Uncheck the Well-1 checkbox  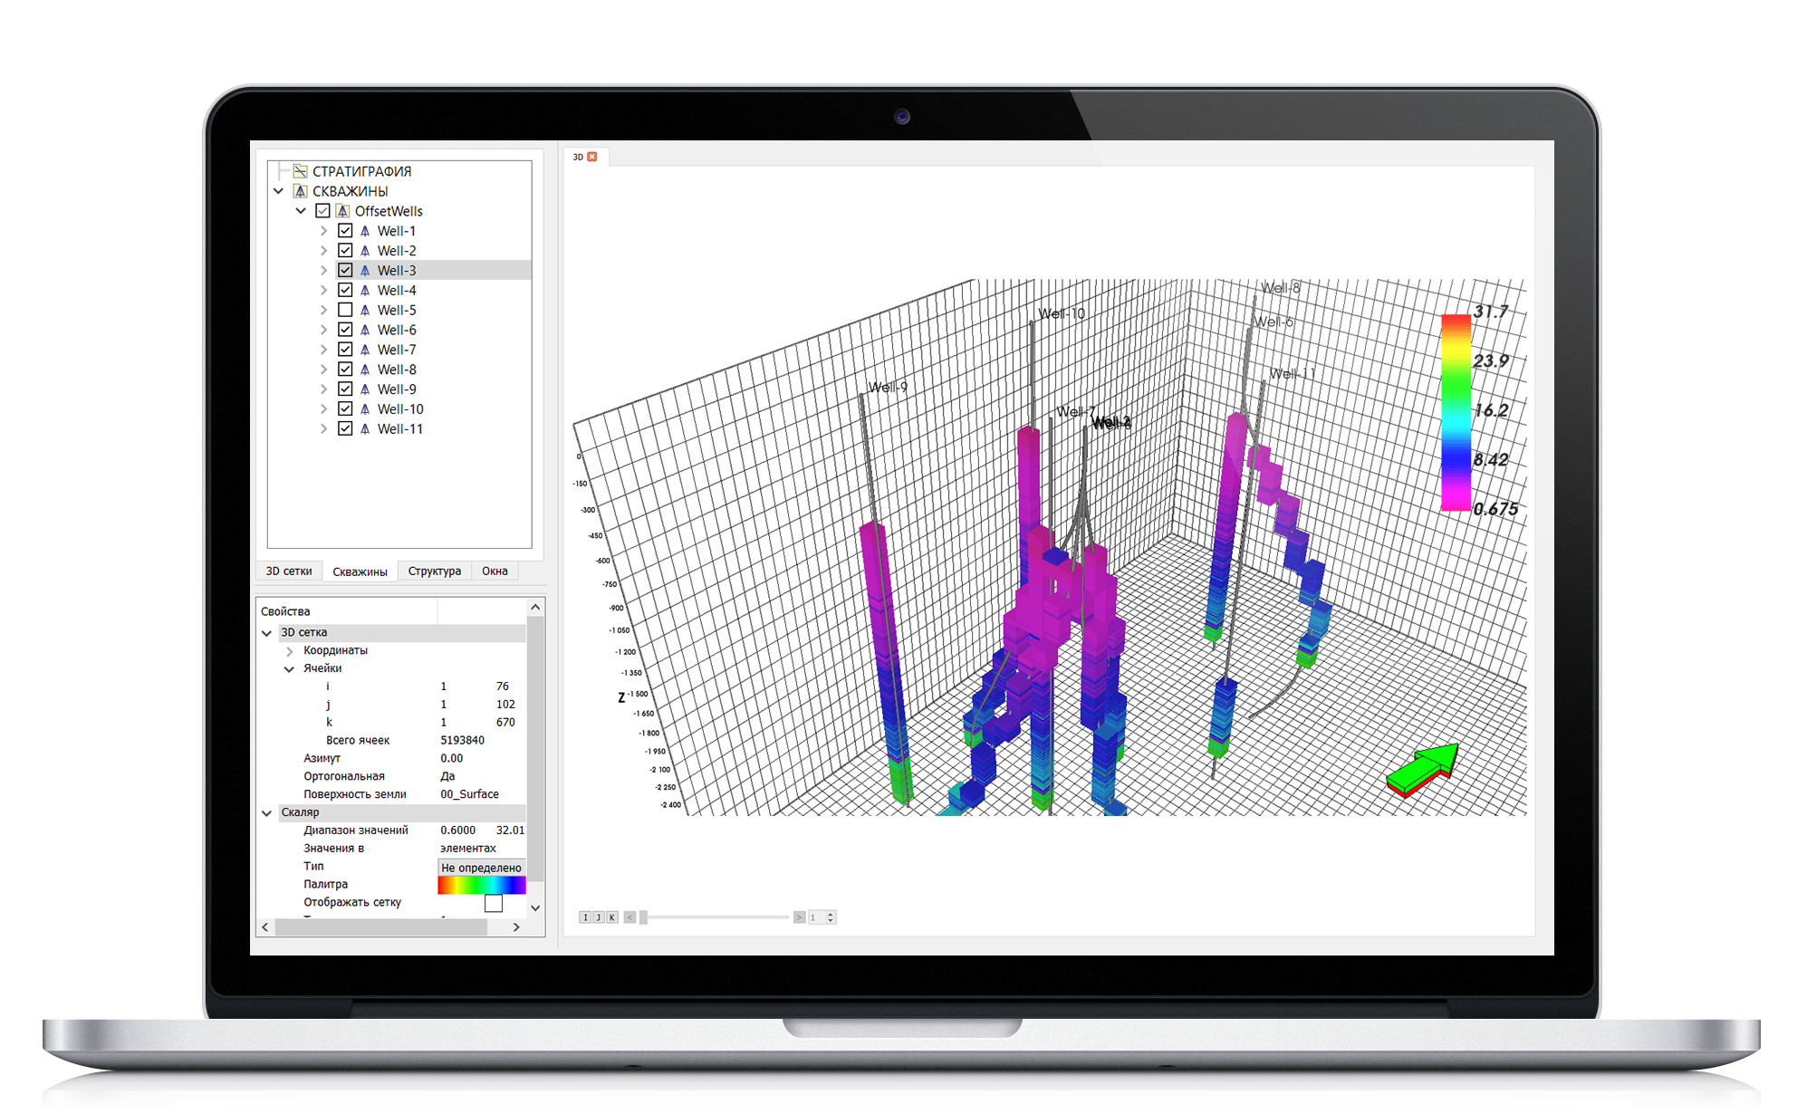[345, 231]
